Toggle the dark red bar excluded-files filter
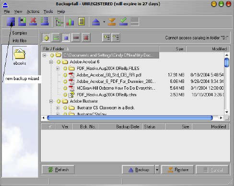 tap(76, 38)
